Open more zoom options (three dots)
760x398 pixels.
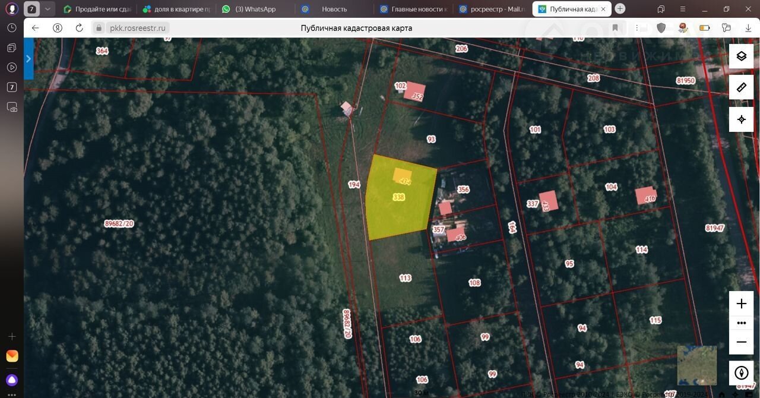click(x=741, y=323)
